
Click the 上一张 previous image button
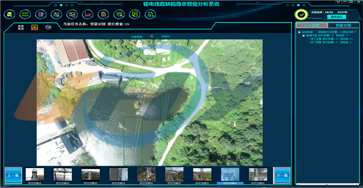14,175
